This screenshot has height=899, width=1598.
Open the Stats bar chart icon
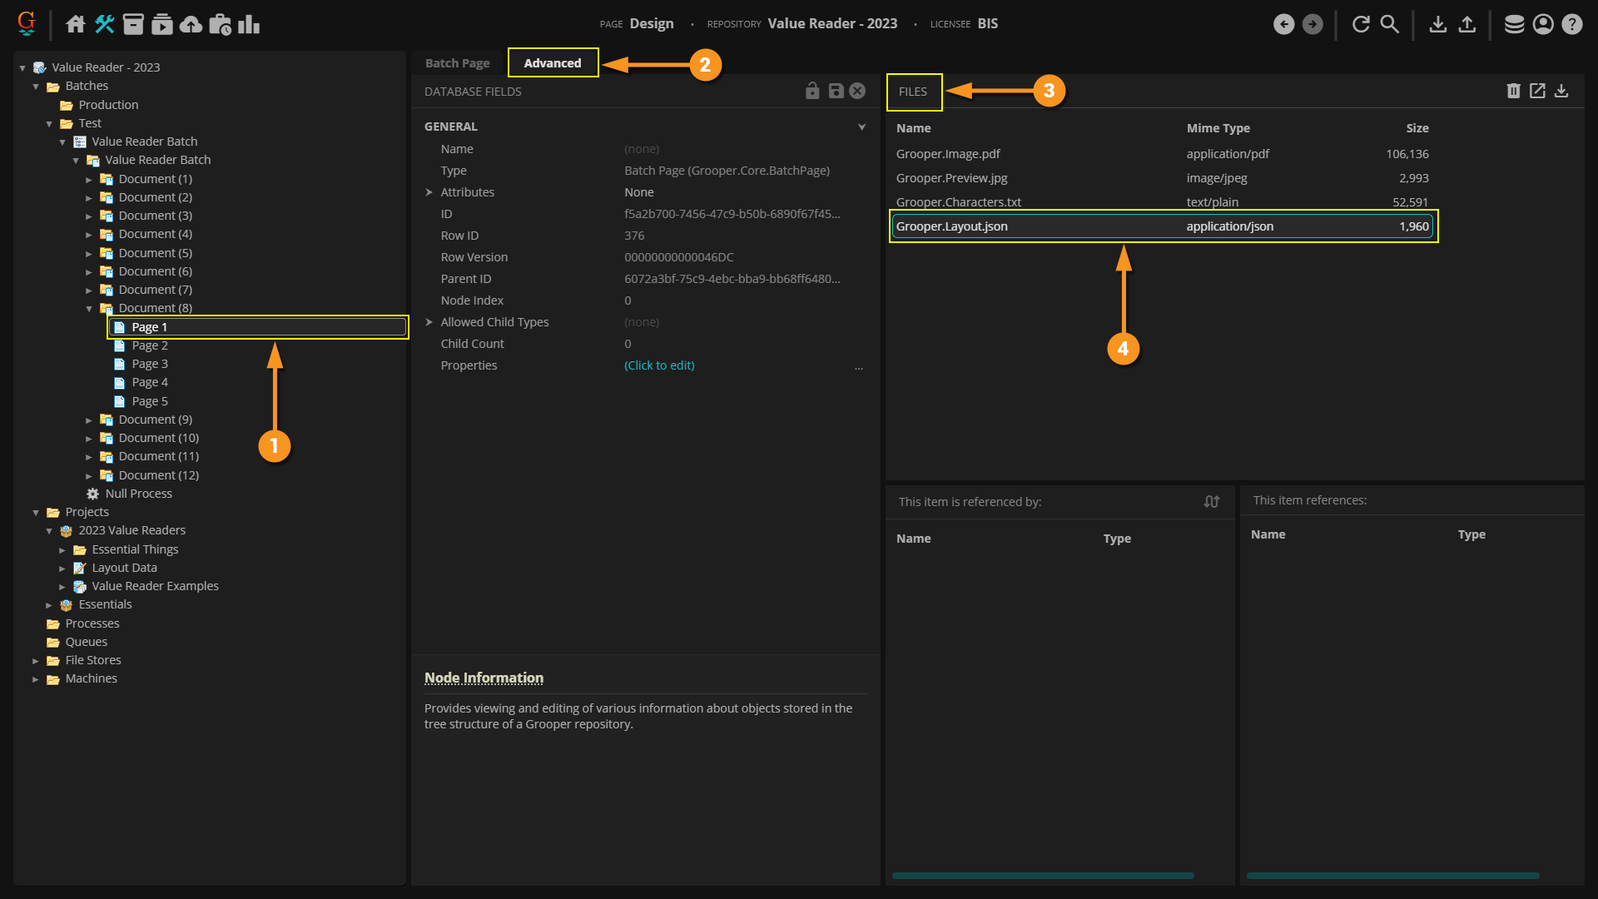click(249, 24)
